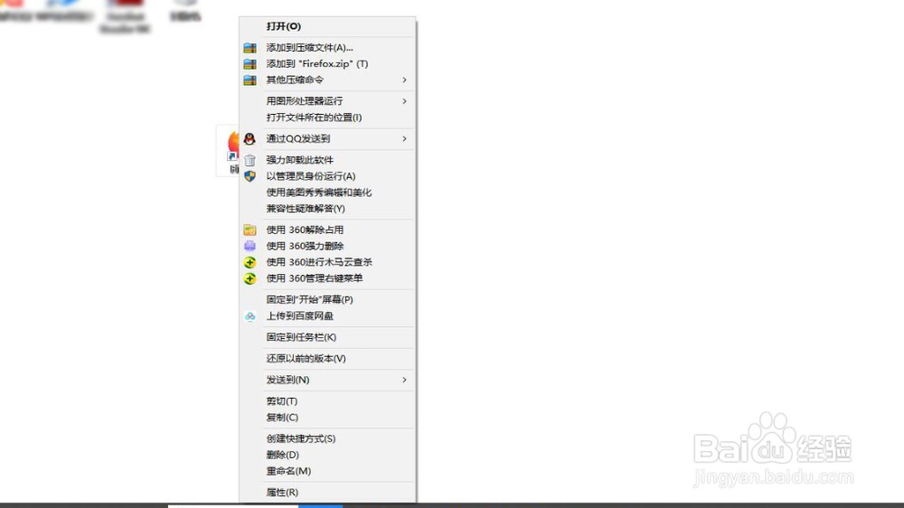Click the archive icon beside 添加到压缩文件(A)
Viewport: 904px width, 508px height.
[250, 48]
